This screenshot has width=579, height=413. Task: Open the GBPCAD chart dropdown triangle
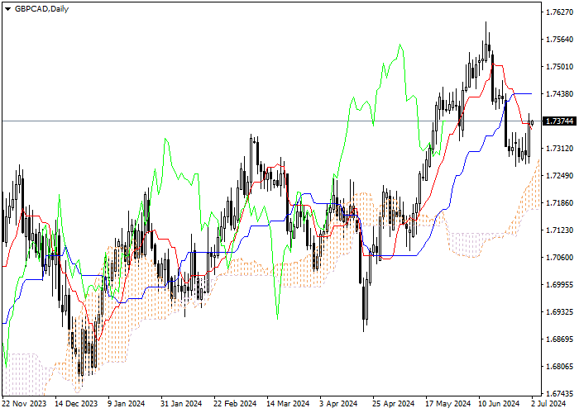[7, 9]
